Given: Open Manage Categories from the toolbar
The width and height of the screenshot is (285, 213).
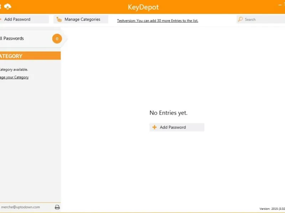Looking at the screenshot, I should pos(81,19).
